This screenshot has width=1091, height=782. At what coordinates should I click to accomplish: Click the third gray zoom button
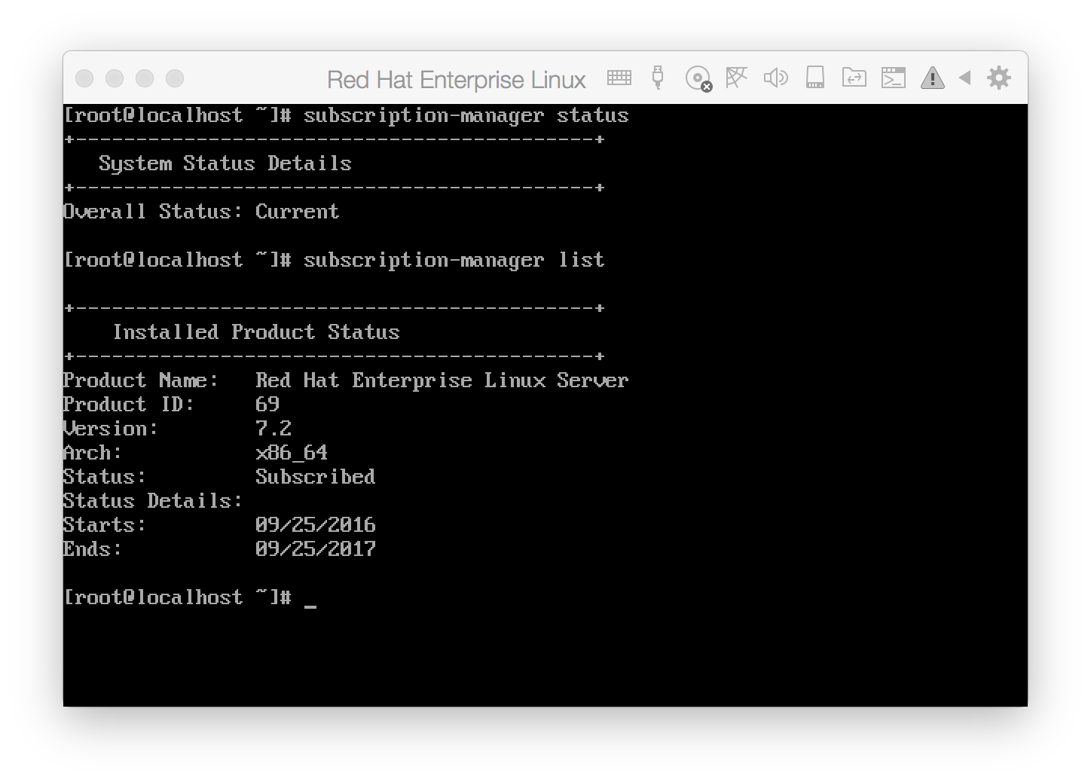pos(145,78)
